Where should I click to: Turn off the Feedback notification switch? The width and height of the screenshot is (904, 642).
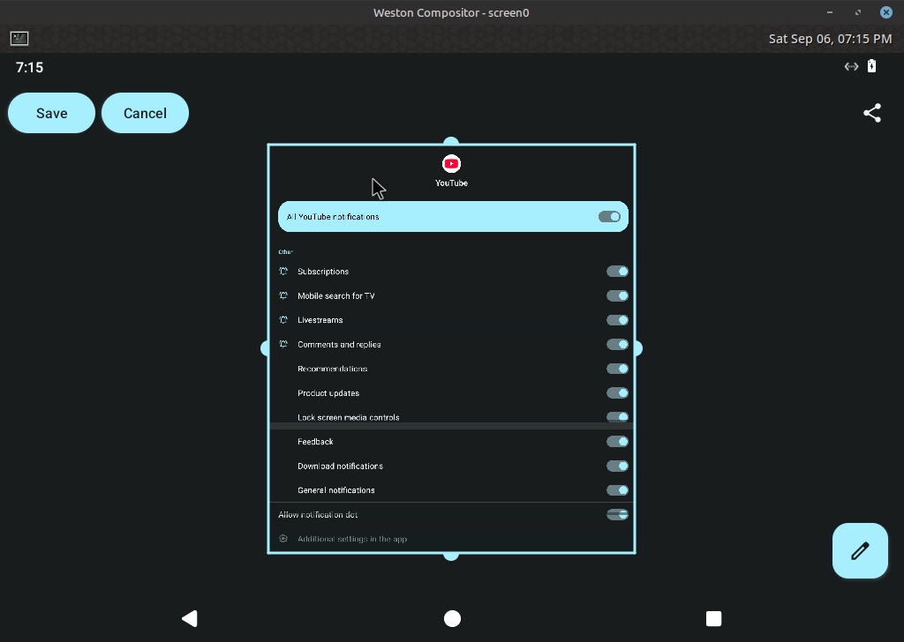617,442
